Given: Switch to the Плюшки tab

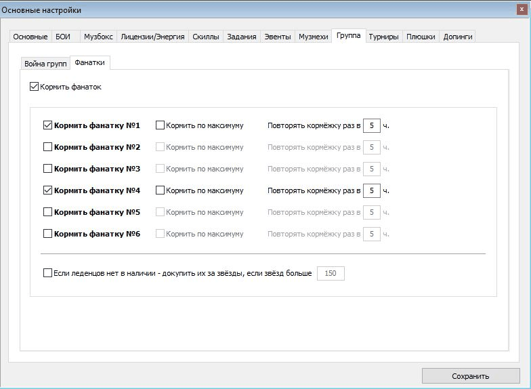Looking at the screenshot, I should (x=421, y=37).
